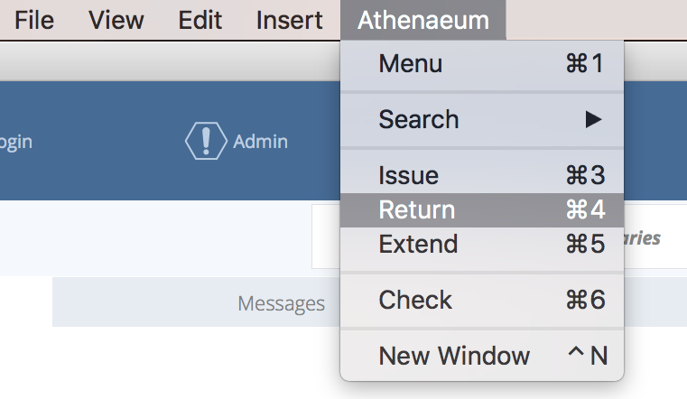The height and width of the screenshot is (399, 687).
Task: Open the View menu
Action: (116, 20)
